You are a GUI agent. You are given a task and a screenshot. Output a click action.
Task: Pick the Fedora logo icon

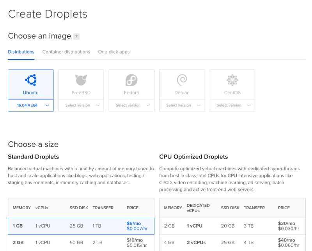tap(131, 80)
